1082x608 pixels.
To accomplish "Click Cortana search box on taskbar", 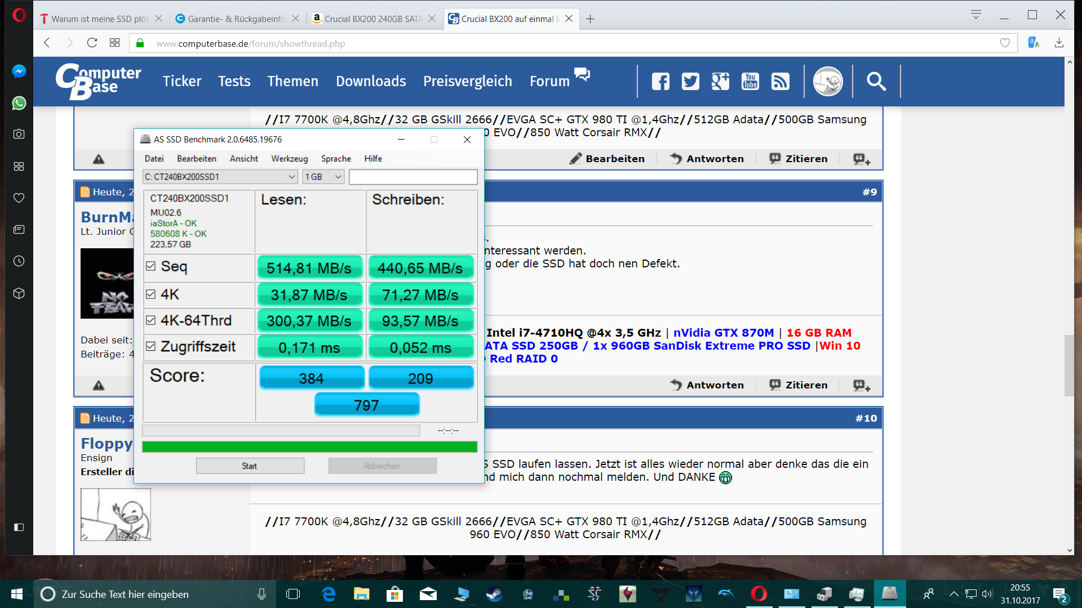I will click(155, 594).
